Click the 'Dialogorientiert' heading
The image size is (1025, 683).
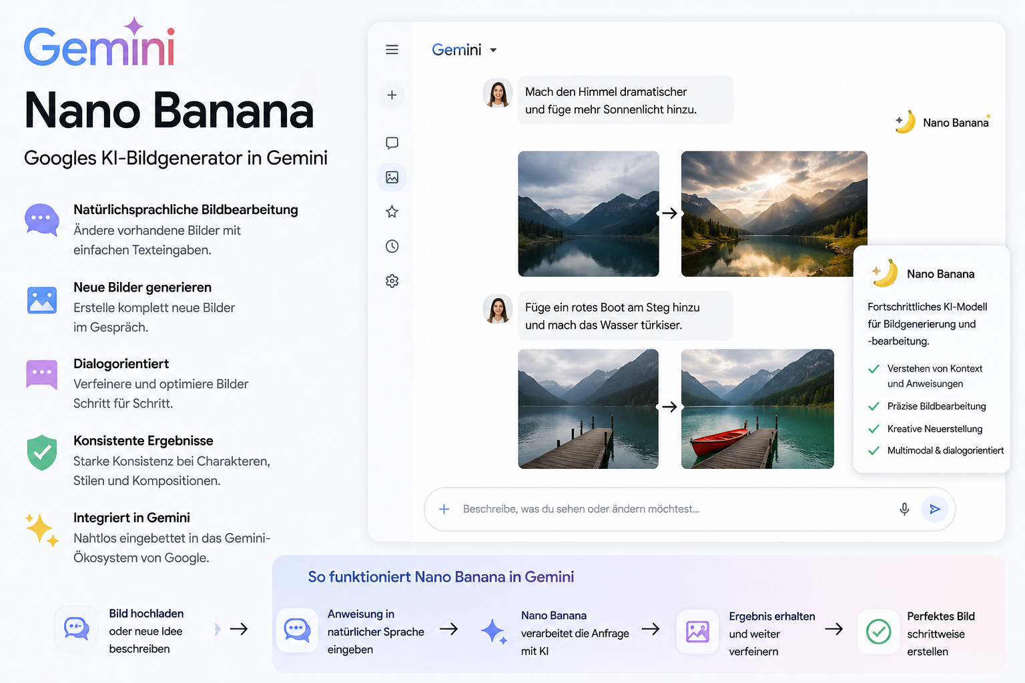(121, 364)
